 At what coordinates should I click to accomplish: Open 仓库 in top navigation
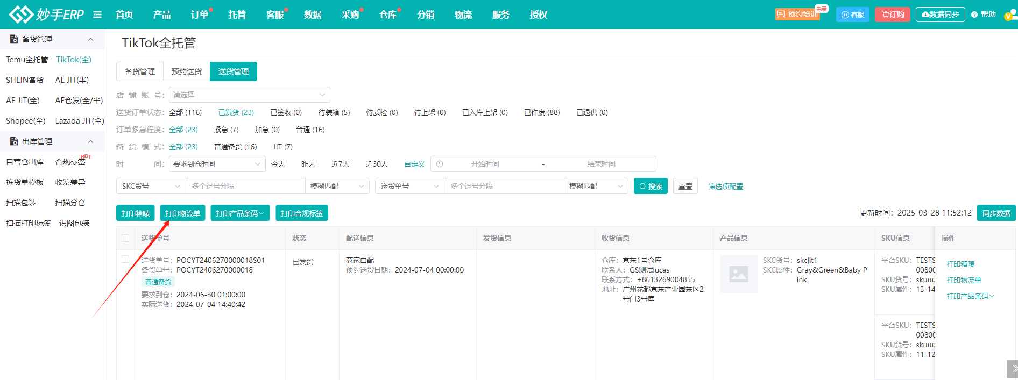click(x=388, y=15)
